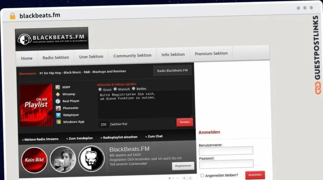Select the Beides radio button
The height and width of the screenshot is (180, 323).
(x=133, y=89)
